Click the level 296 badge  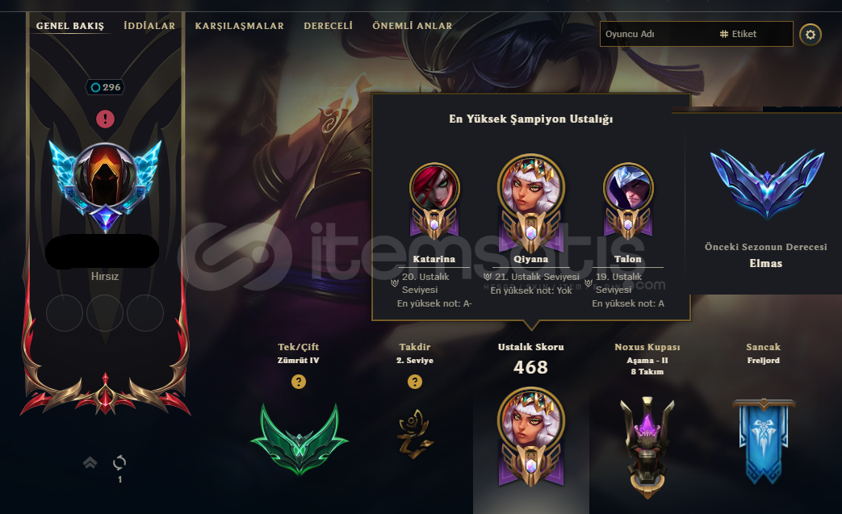[105, 87]
